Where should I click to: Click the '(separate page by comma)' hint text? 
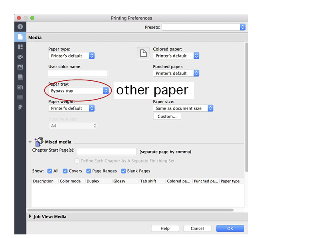(x=165, y=152)
